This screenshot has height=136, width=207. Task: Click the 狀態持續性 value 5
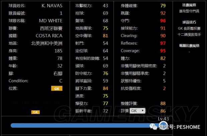pos(164,81)
